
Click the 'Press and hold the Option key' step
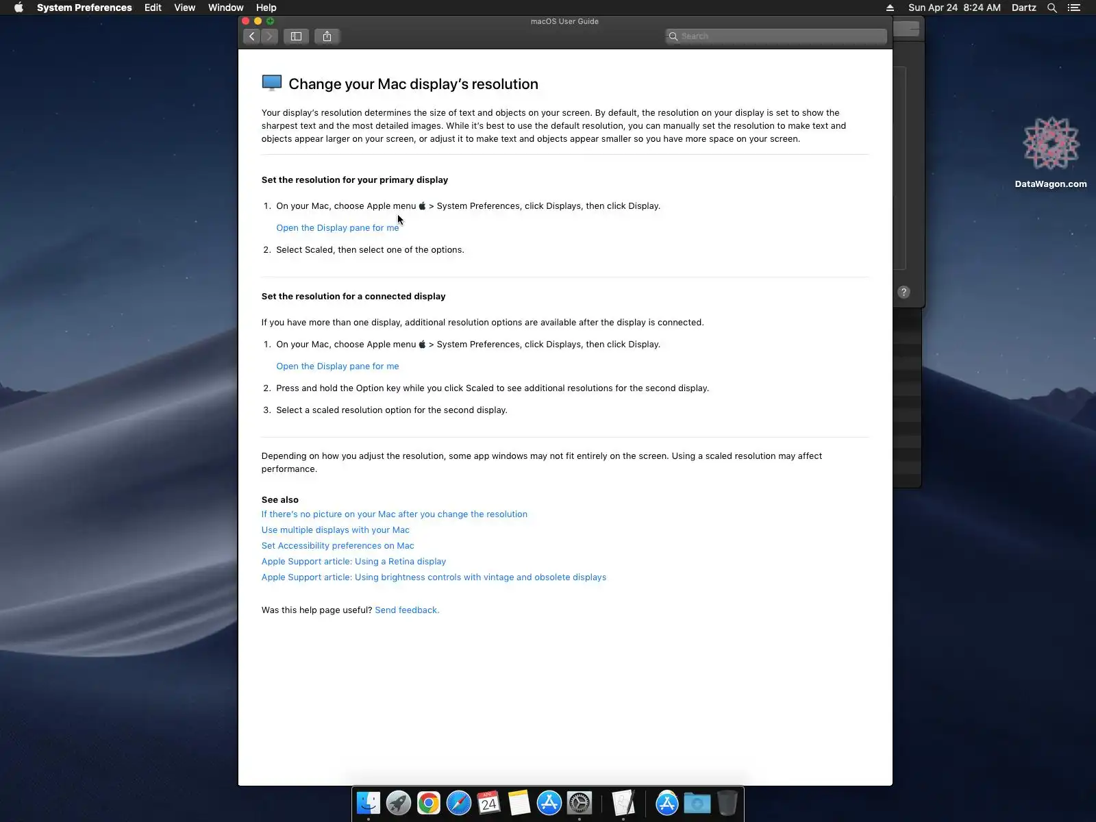tap(493, 388)
